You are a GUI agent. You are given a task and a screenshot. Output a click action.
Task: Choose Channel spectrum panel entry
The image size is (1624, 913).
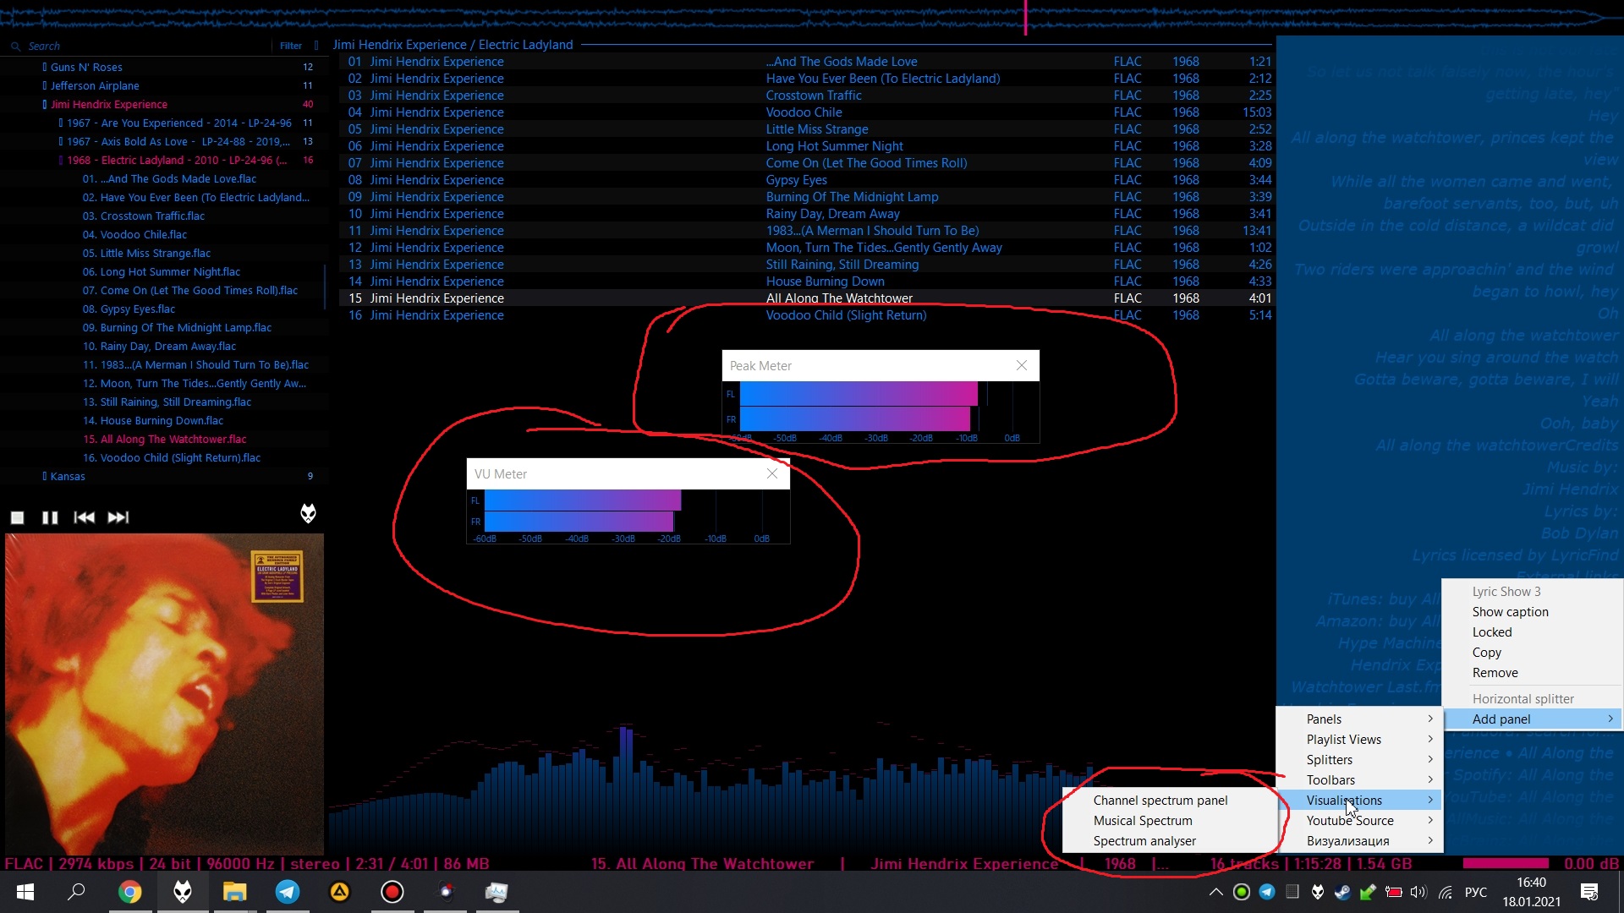point(1160,801)
